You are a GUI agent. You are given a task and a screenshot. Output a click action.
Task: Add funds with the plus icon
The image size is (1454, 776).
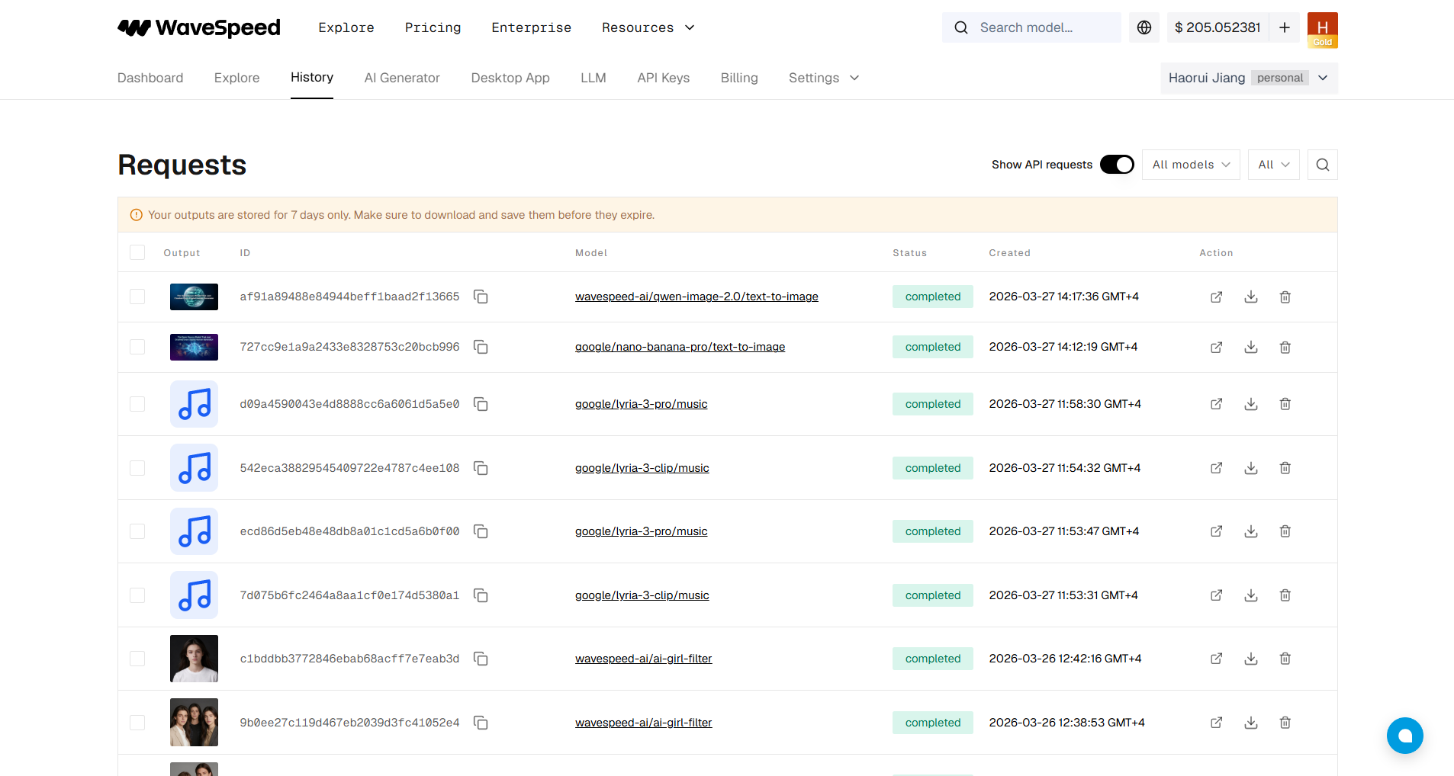[1285, 27]
